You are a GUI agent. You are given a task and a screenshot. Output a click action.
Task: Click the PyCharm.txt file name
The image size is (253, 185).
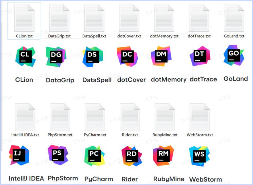95,135
